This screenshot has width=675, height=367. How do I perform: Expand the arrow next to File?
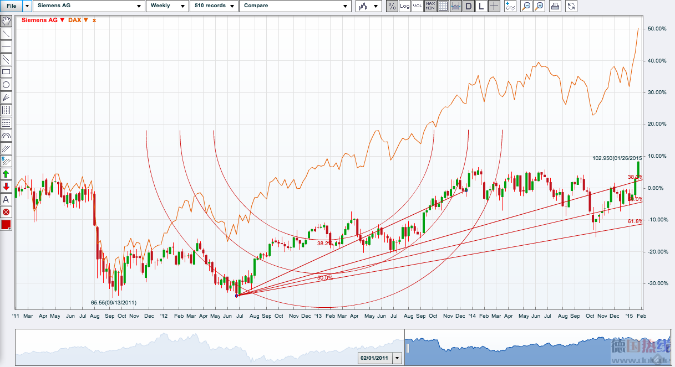[x=27, y=6]
